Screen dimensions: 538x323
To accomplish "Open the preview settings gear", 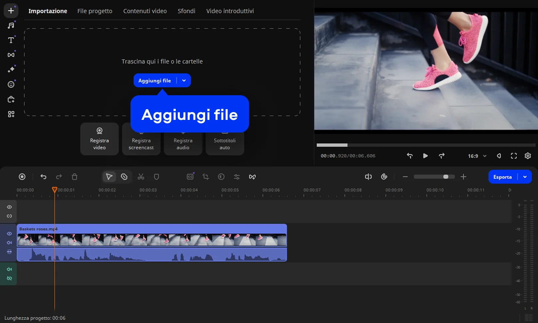I will click(528, 156).
